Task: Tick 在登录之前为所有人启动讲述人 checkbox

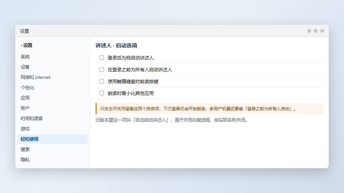Action: 102,69
